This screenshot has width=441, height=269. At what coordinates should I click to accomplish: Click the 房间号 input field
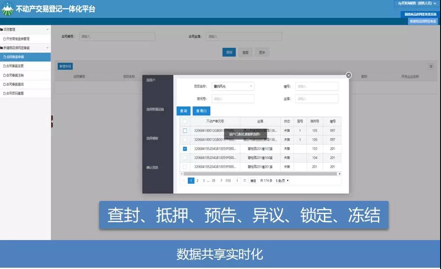[x=232, y=99]
